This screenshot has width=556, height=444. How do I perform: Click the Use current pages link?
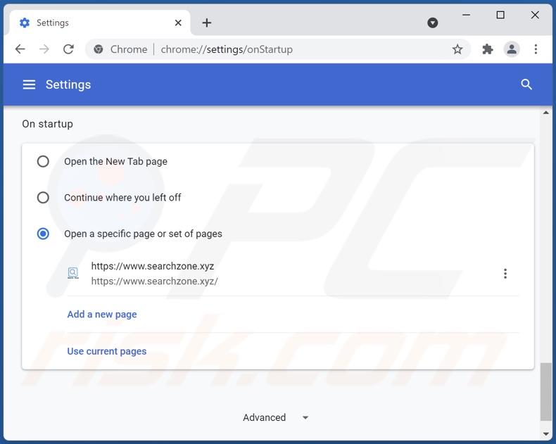pyautogui.click(x=107, y=351)
